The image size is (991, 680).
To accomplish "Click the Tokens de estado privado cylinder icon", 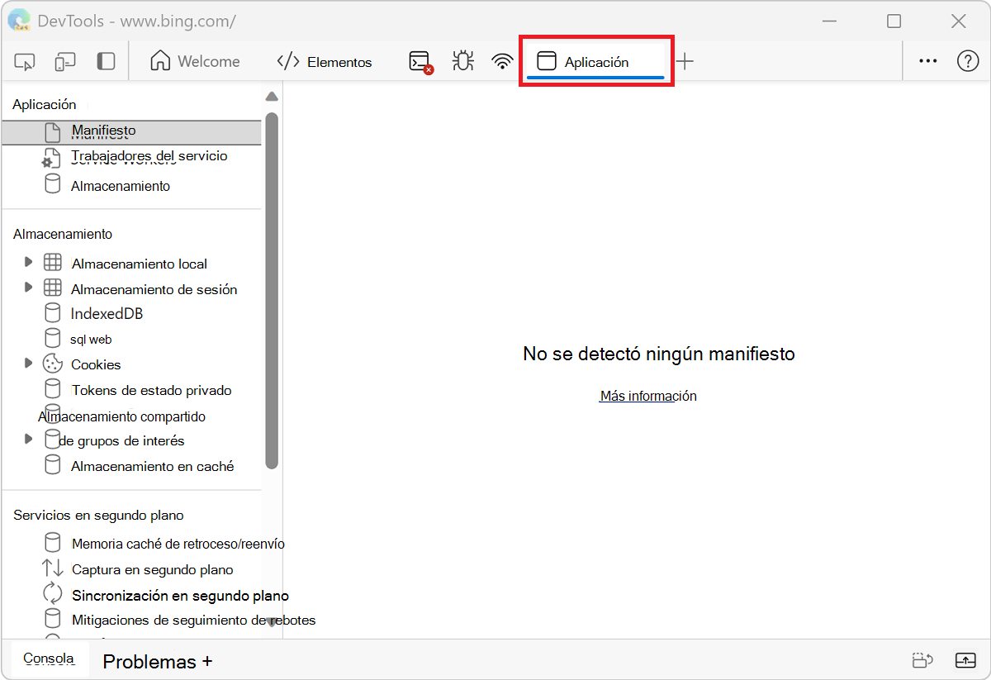I will point(52,389).
